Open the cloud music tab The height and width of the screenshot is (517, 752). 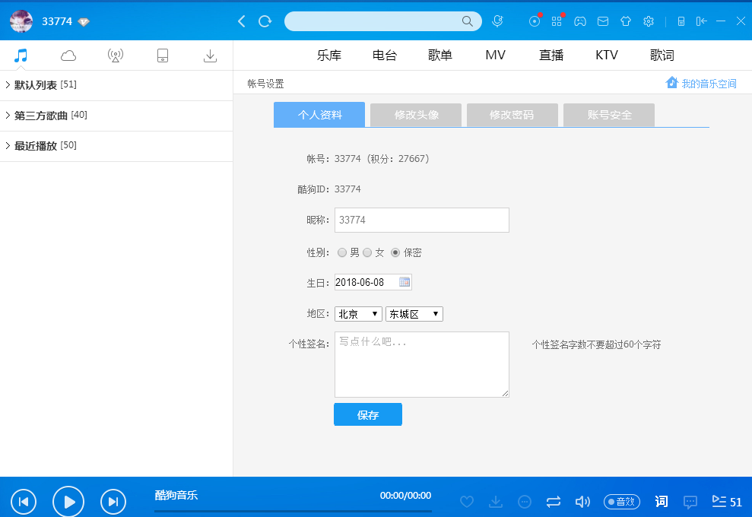pos(68,56)
